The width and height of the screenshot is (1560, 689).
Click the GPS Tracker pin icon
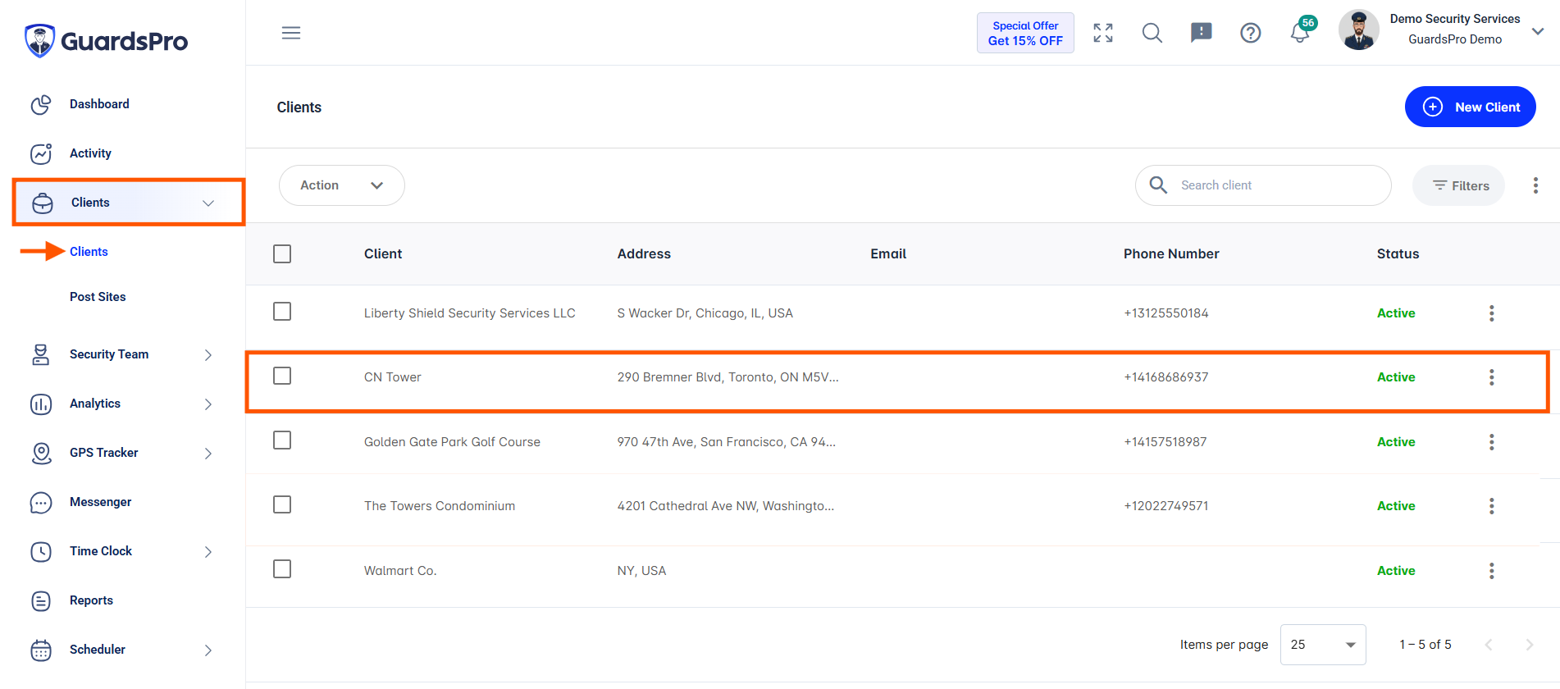(x=41, y=453)
